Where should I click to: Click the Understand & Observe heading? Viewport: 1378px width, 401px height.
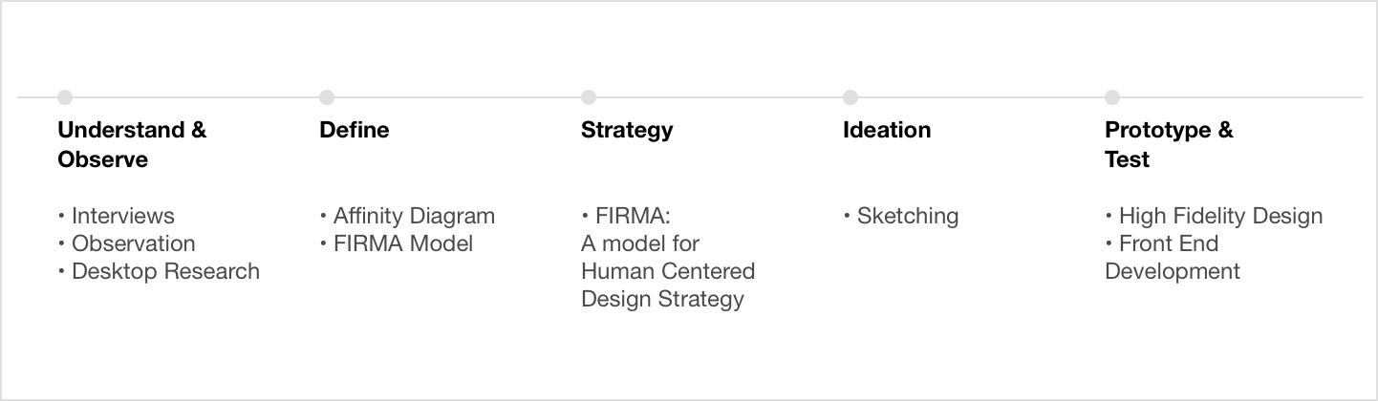pos(132,144)
